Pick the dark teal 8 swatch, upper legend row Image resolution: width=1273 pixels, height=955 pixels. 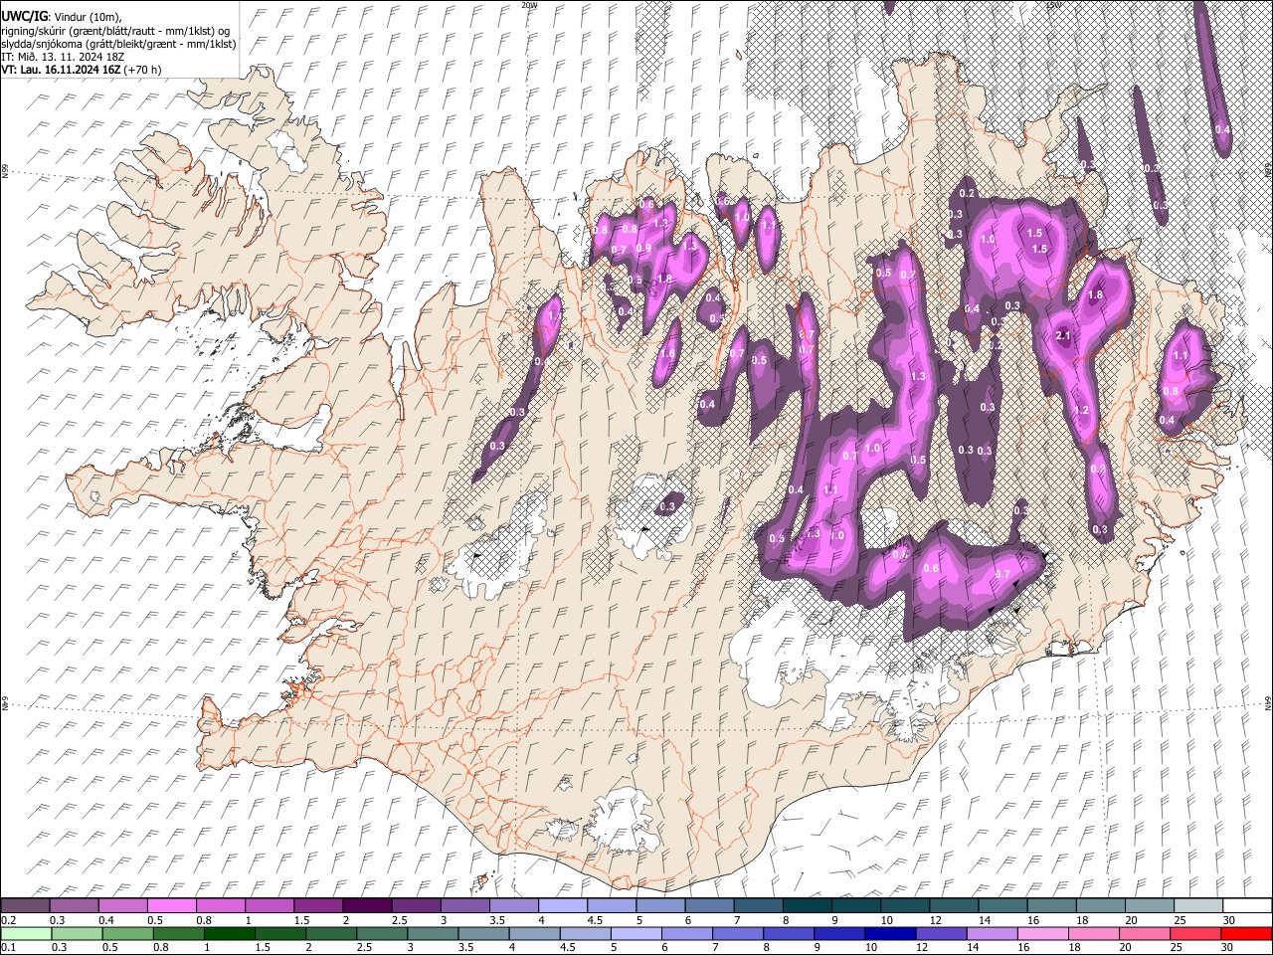tap(807, 905)
